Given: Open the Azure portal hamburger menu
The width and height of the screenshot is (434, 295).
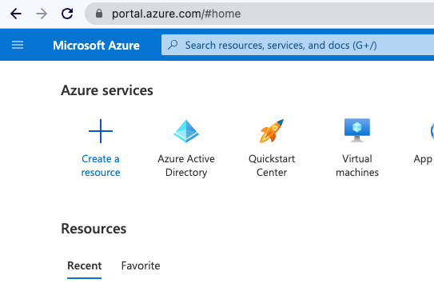Looking at the screenshot, I should click(x=18, y=45).
